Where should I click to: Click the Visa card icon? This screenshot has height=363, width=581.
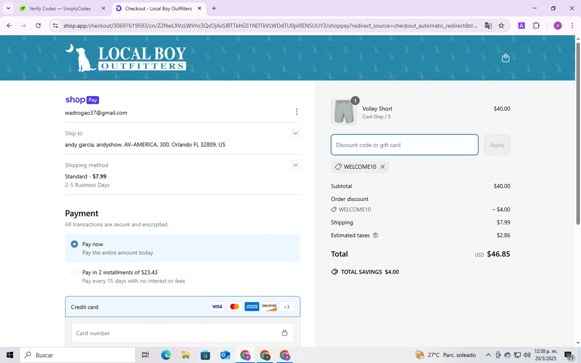coord(217,306)
